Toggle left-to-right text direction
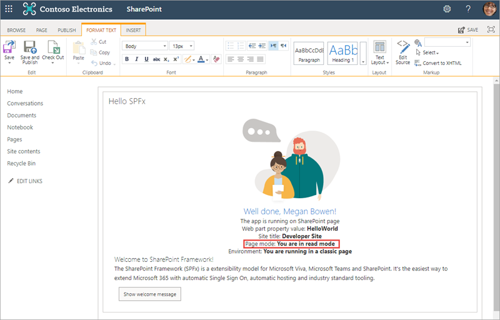The image size is (500, 320). 273,46
